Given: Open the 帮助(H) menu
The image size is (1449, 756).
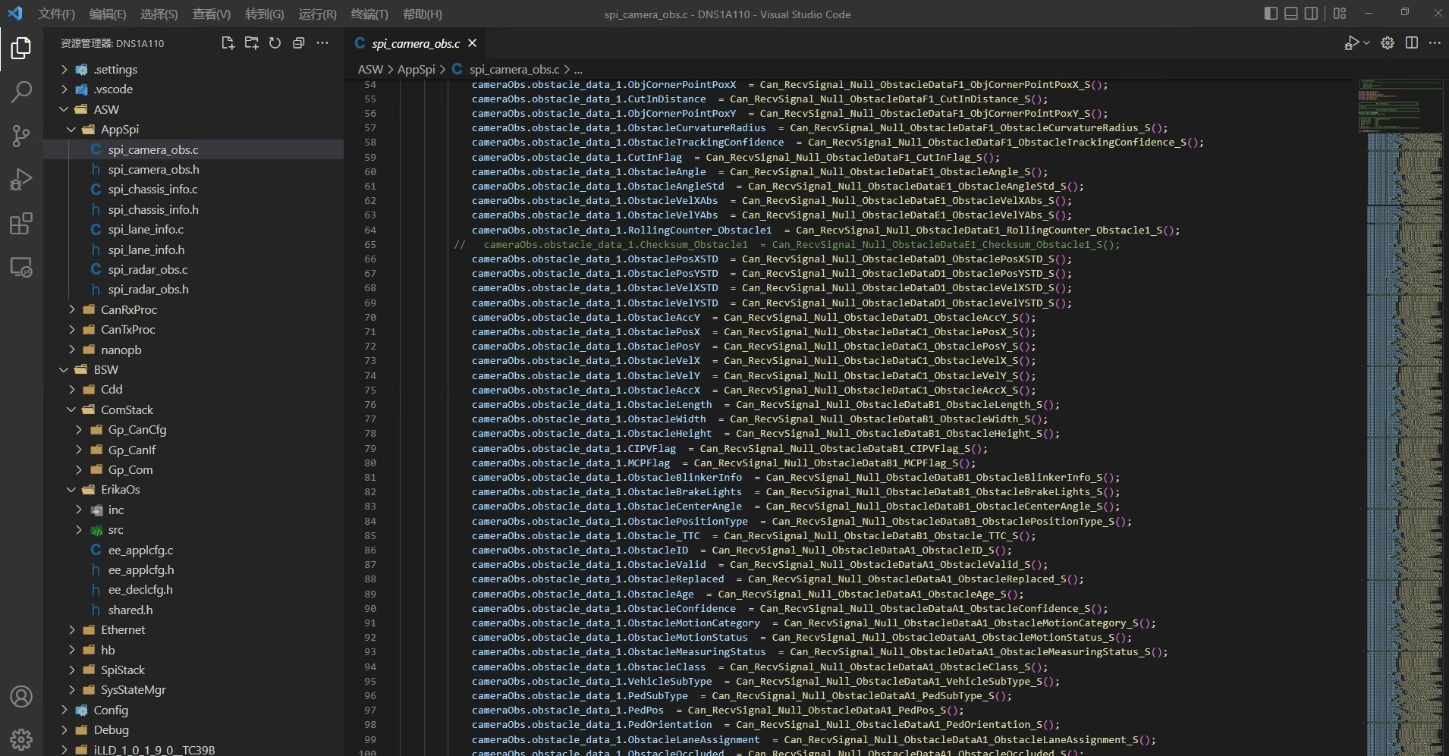Looking at the screenshot, I should (x=423, y=14).
